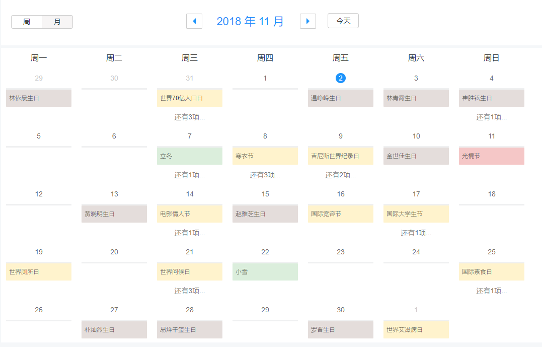542x347 pixels.
Task: Open 世界艾滋病日 event
Action: [416, 330]
